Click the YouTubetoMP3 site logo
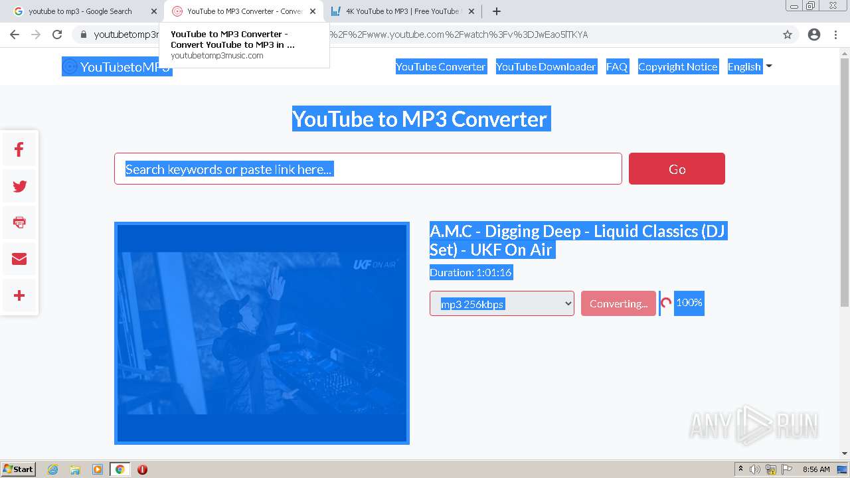This screenshot has height=478, width=850. pos(117,66)
